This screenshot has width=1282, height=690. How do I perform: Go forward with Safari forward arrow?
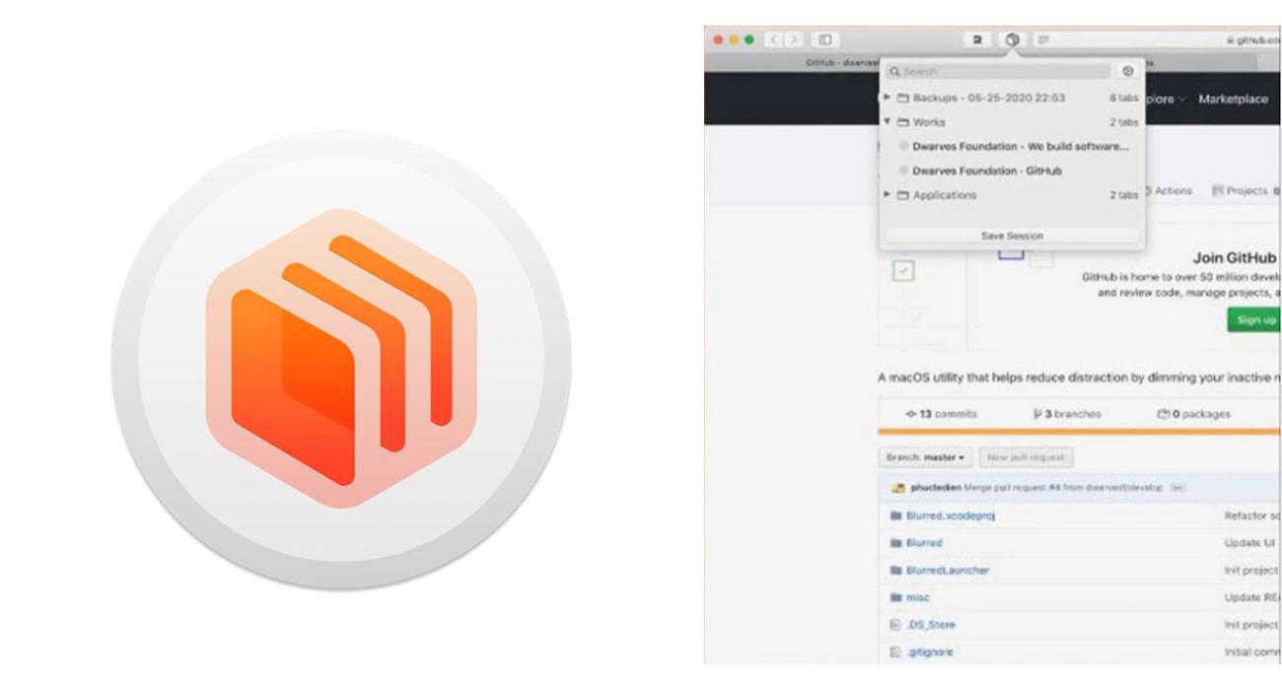click(x=794, y=39)
